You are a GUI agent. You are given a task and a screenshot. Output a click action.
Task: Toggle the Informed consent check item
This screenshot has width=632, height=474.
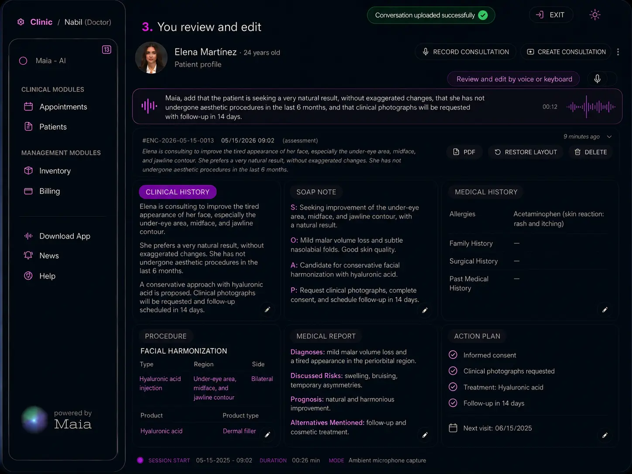click(x=453, y=355)
